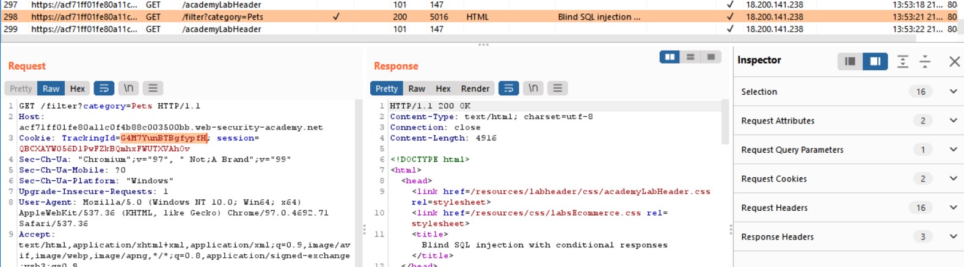Click the splitter handle between Request and Response

[x=364, y=230]
